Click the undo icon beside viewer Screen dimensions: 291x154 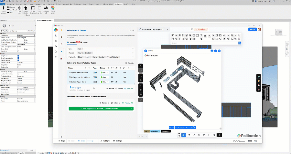click(141, 66)
